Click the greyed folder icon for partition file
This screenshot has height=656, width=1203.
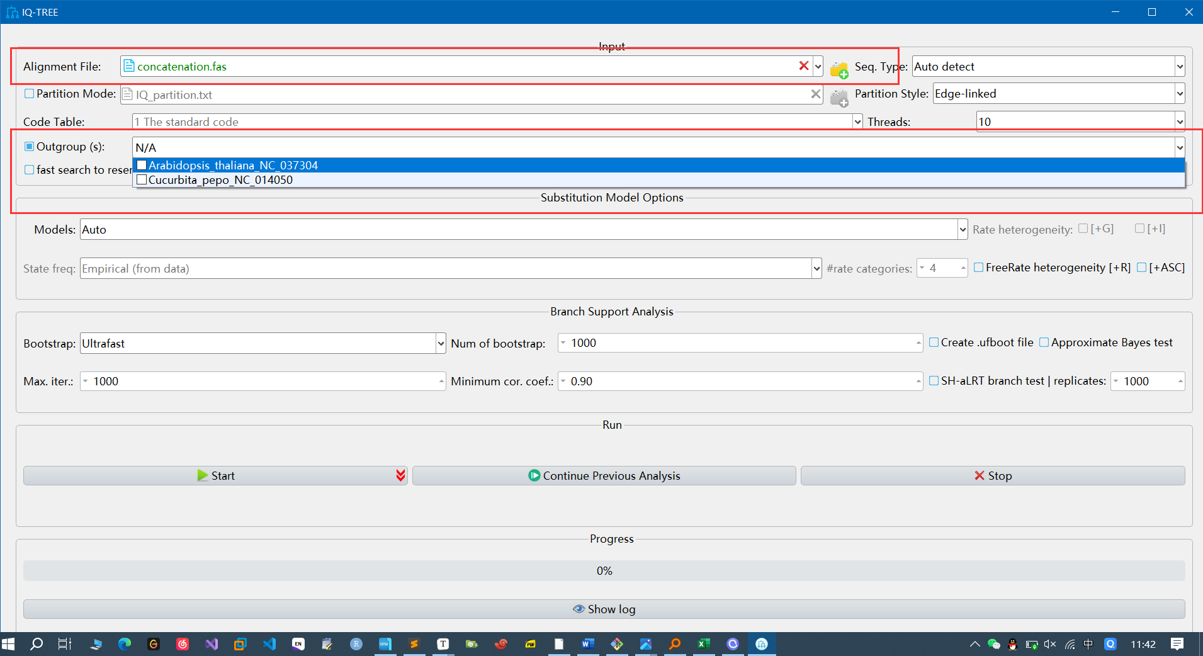tap(839, 98)
